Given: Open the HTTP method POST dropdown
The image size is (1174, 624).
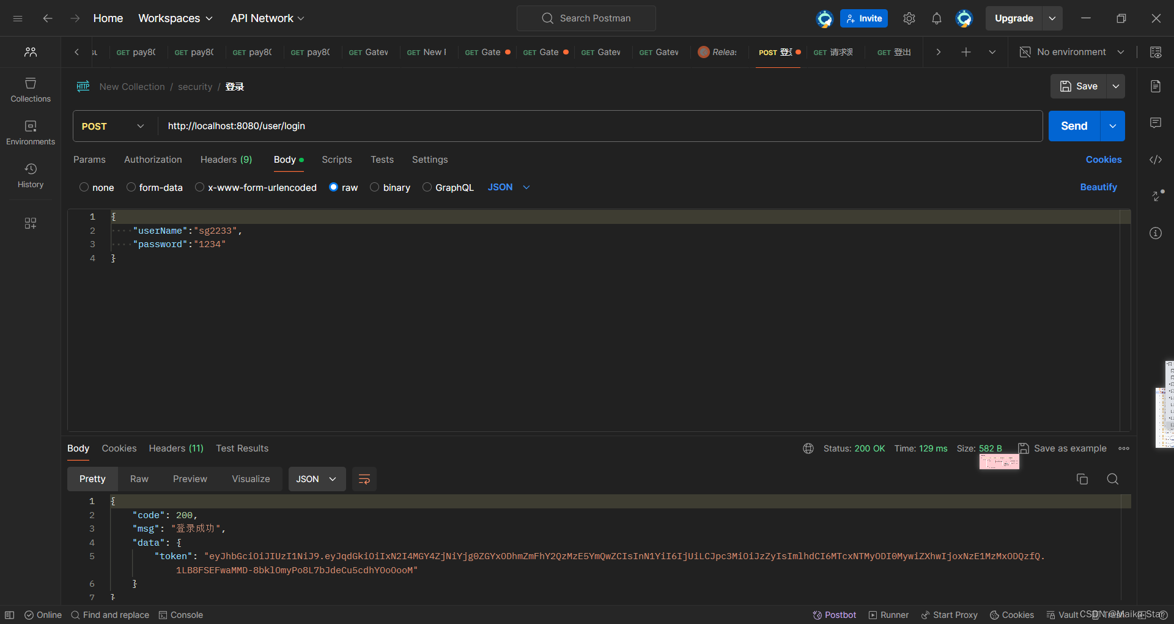Looking at the screenshot, I should 113,126.
